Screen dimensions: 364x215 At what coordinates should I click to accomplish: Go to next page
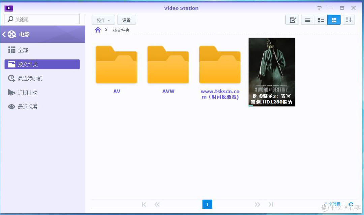(257, 204)
